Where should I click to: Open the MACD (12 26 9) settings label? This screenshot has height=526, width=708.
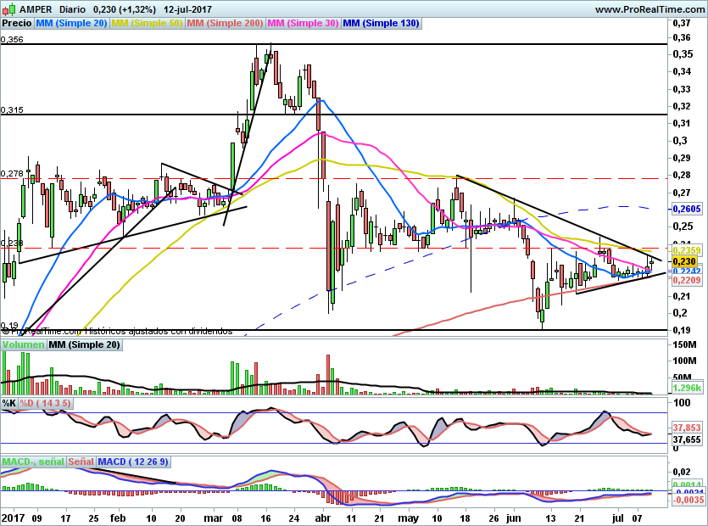134,462
